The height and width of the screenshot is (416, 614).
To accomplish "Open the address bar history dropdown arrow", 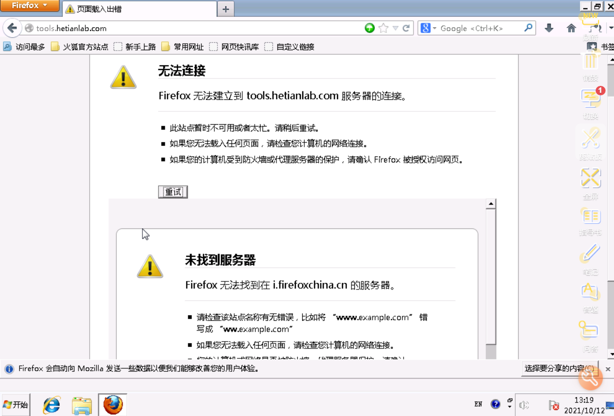I will (395, 28).
